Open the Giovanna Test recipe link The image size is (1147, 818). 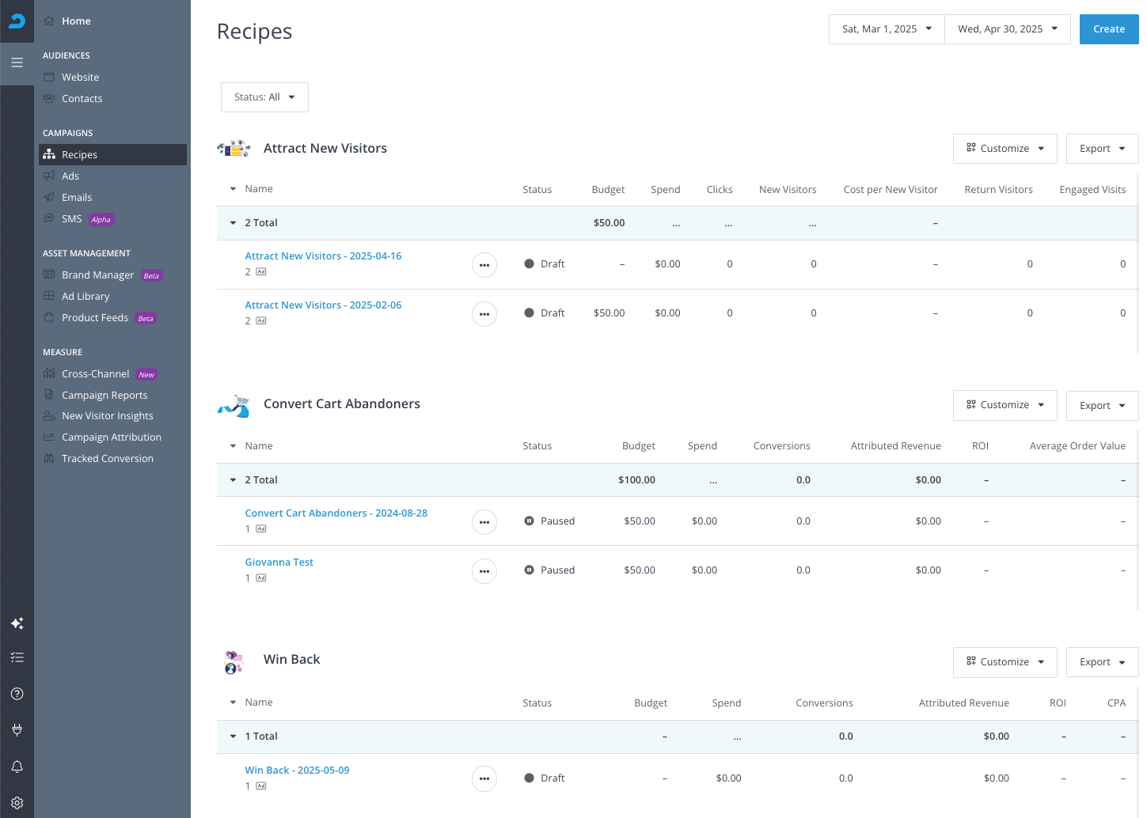[x=279, y=562]
